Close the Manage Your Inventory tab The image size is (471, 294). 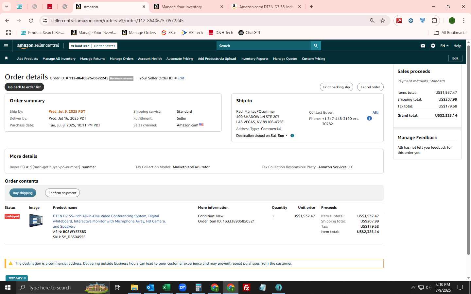coord(222,7)
